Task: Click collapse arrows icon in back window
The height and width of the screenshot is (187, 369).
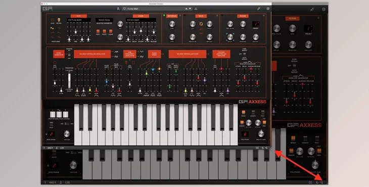Action: (x=312, y=10)
